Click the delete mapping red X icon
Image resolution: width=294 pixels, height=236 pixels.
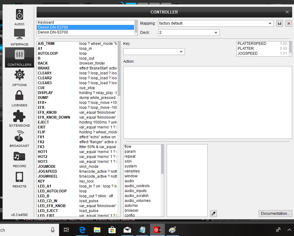[x=288, y=23]
